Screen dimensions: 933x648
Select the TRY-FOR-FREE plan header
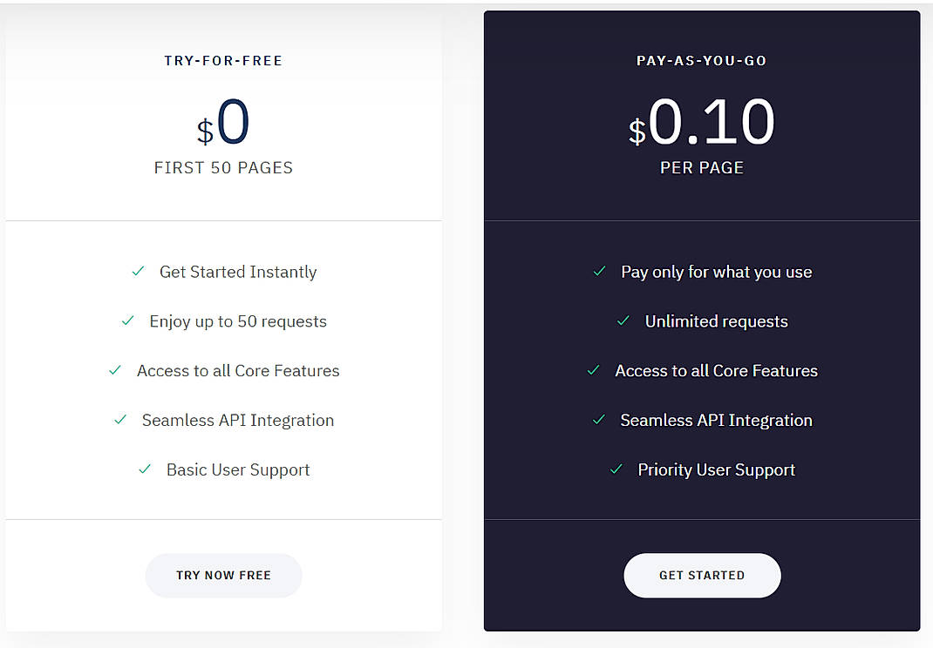[x=223, y=60]
